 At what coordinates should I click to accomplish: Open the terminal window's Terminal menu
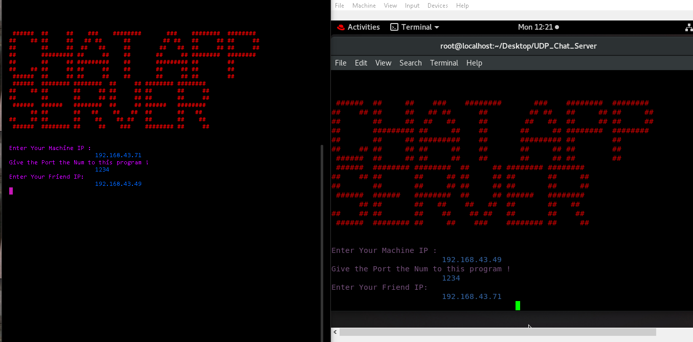[444, 63]
